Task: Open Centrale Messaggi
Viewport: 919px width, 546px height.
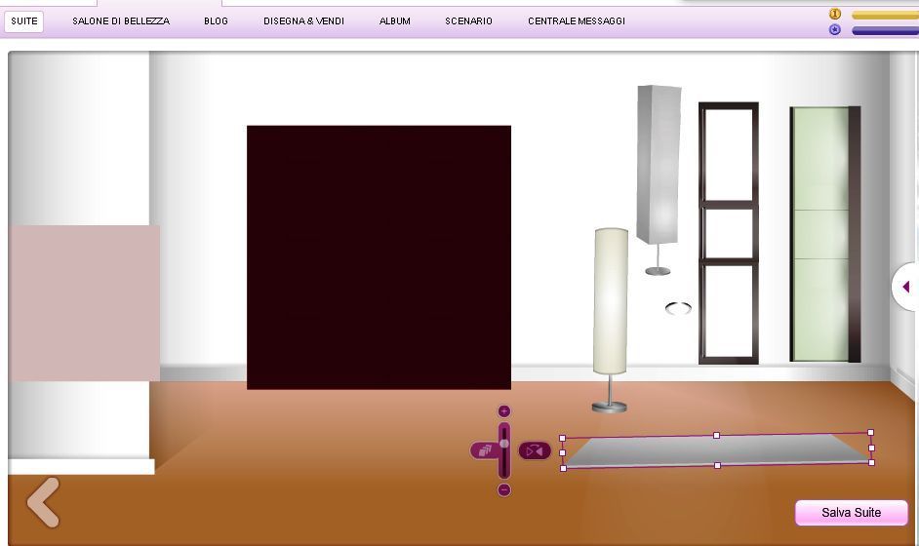Action: (577, 21)
